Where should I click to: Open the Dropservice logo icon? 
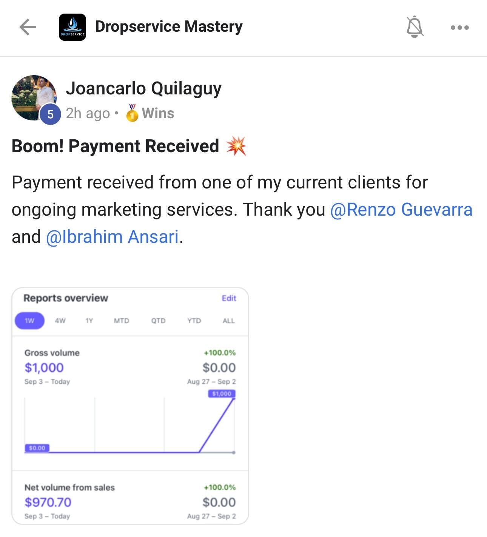tap(72, 27)
